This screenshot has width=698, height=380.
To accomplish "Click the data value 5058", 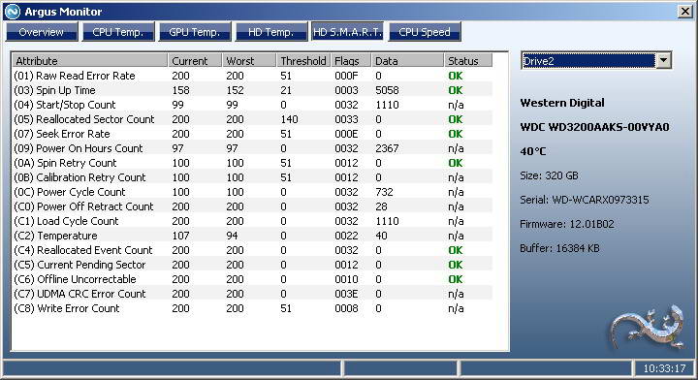I will 387,90.
